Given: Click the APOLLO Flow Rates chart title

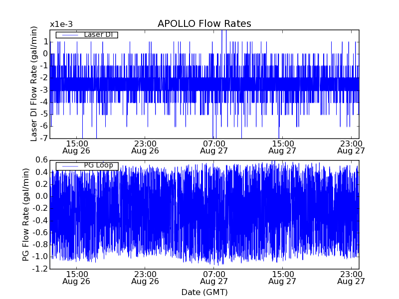Looking at the screenshot, I should (204, 24).
